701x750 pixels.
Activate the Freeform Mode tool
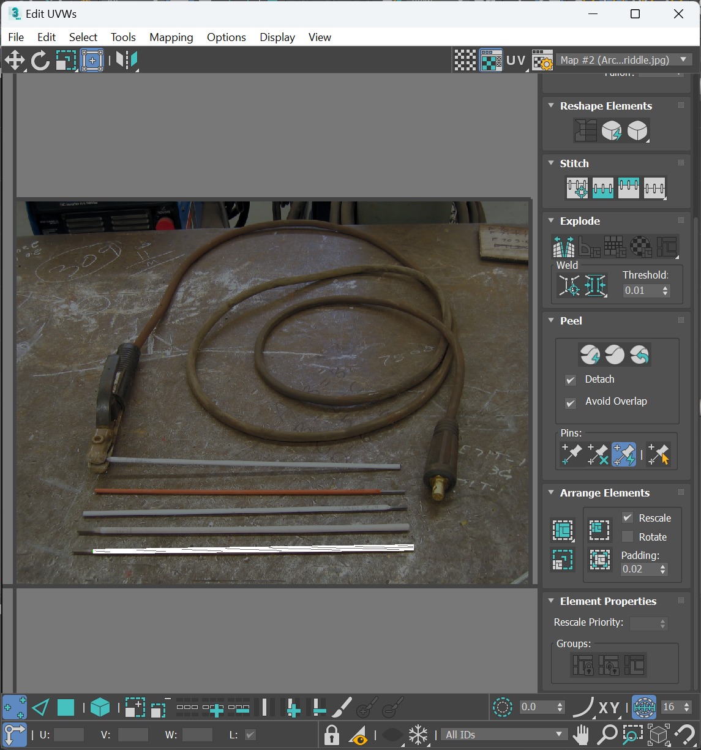92,60
